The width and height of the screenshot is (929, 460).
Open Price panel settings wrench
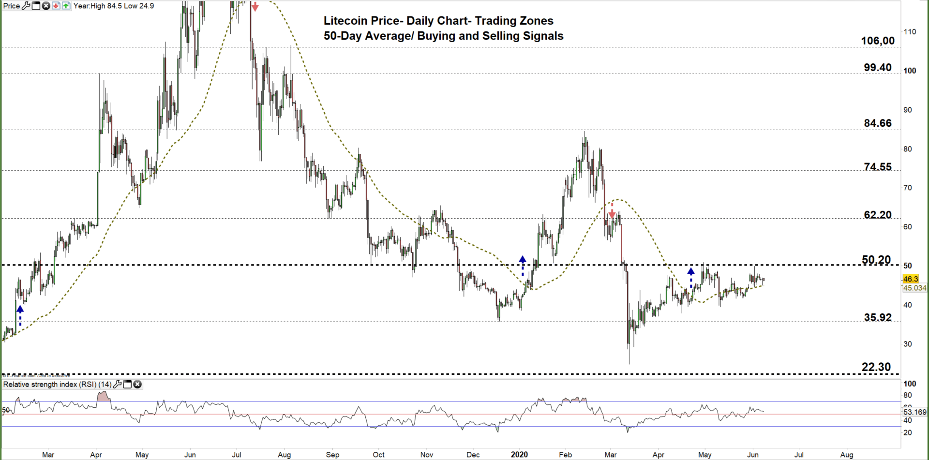(26, 6)
